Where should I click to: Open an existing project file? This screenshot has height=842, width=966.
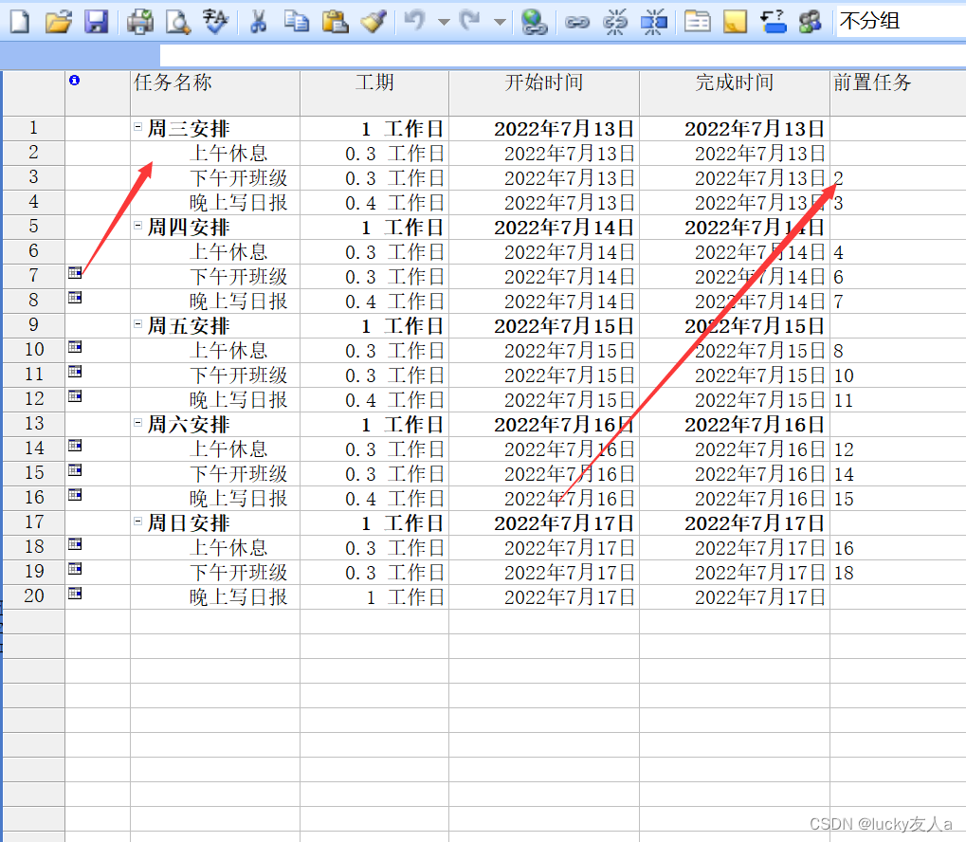[x=59, y=22]
